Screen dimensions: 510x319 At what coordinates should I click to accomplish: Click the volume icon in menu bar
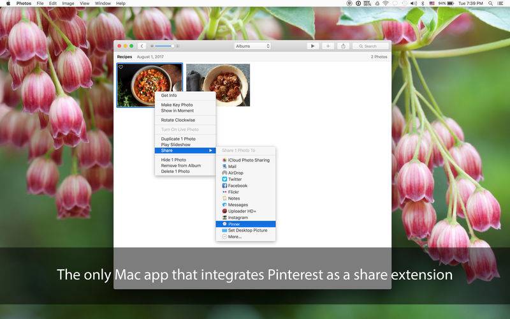[x=413, y=3]
